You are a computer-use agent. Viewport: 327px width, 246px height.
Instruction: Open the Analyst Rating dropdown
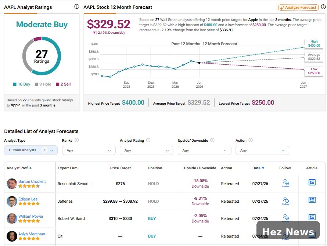click(x=147, y=150)
